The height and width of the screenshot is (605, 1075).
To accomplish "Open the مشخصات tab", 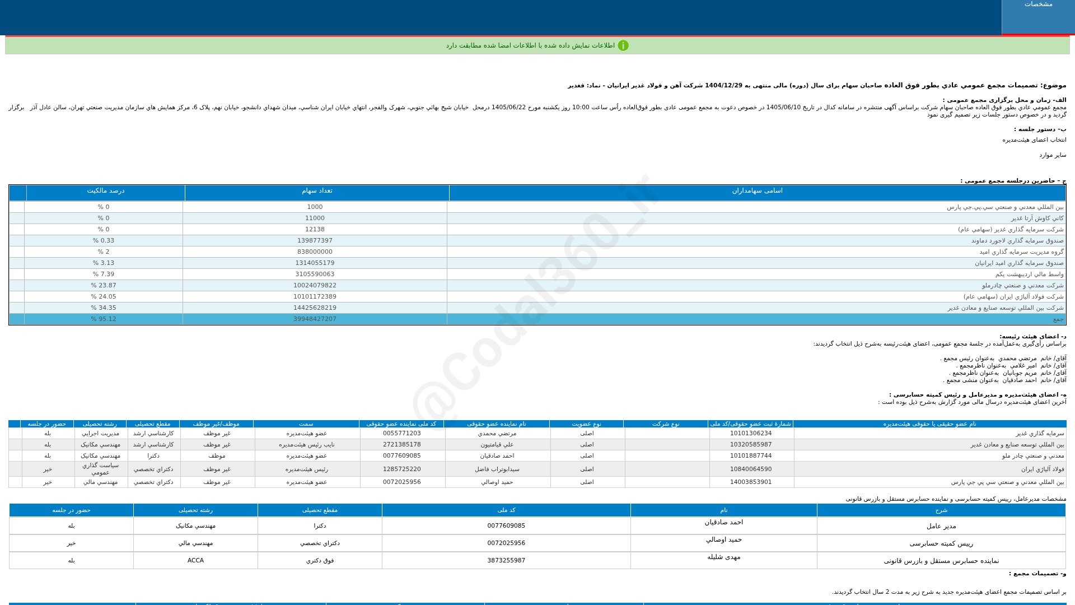I will pyautogui.click(x=1038, y=17).
